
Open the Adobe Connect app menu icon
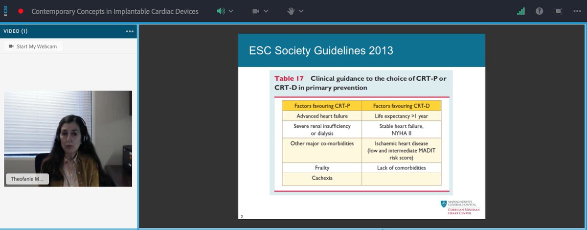tap(6, 11)
